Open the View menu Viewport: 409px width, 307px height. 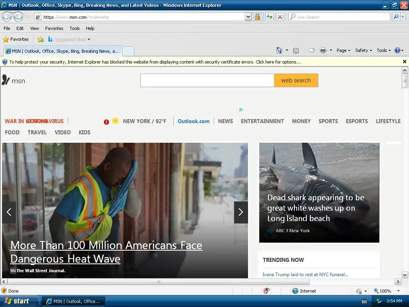click(x=34, y=28)
